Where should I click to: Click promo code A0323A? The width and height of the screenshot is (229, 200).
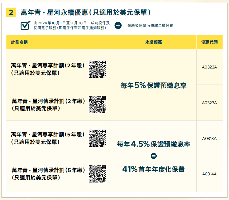(x=209, y=103)
